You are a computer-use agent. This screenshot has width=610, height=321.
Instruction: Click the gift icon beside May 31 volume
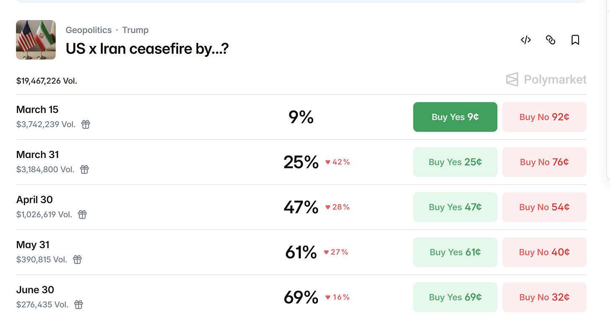coord(78,260)
